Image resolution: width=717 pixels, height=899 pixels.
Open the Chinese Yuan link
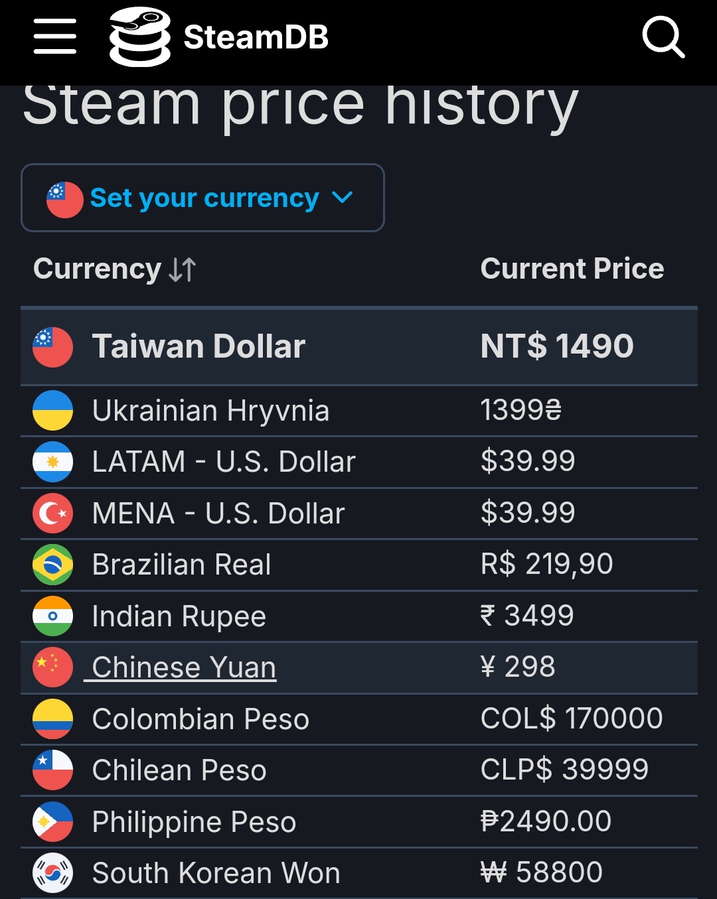coord(184,667)
